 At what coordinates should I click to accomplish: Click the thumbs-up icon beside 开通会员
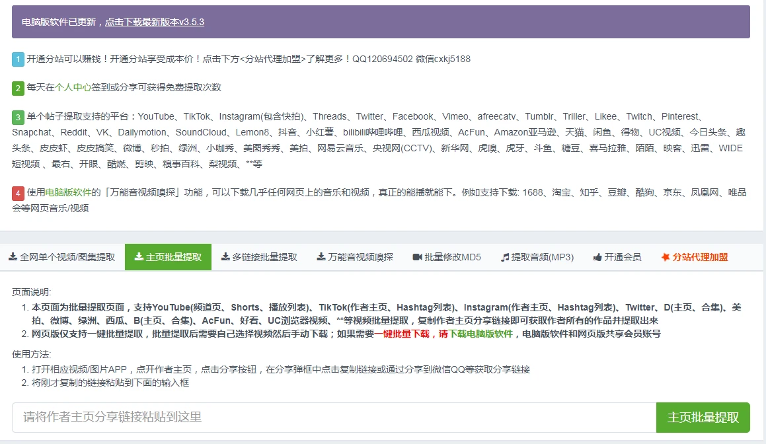[x=597, y=257]
